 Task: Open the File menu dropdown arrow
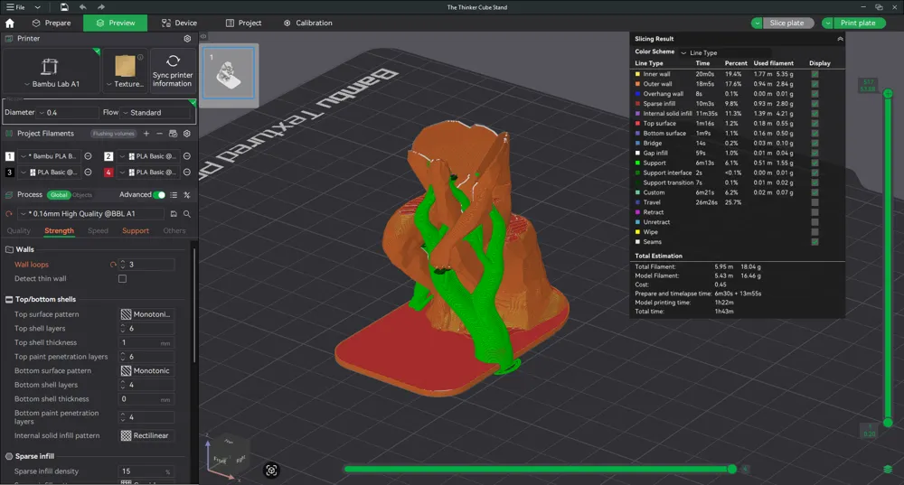pyautogui.click(x=37, y=7)
